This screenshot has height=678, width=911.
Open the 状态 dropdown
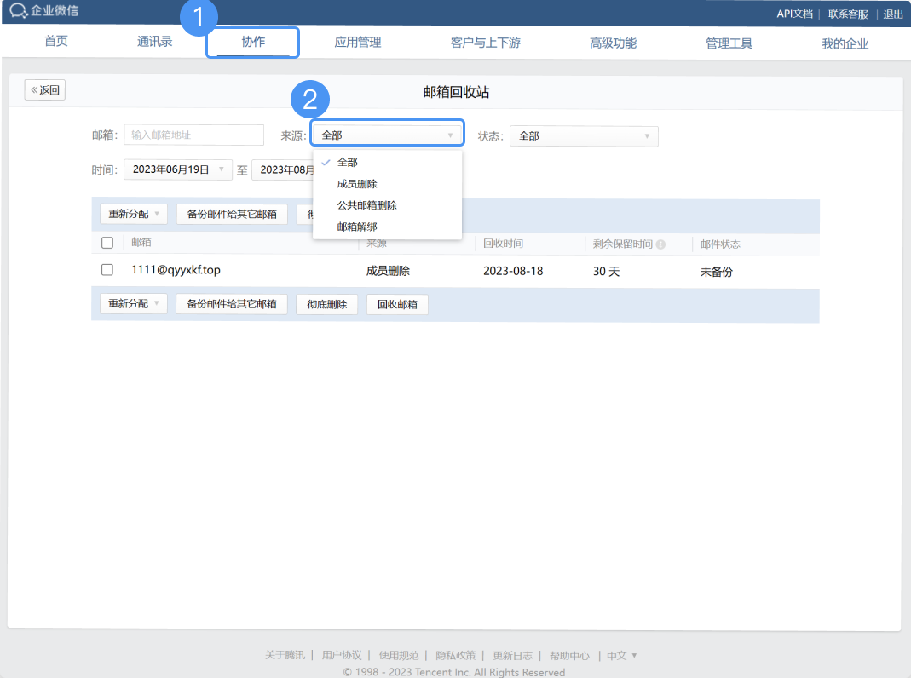coord(584,136)
